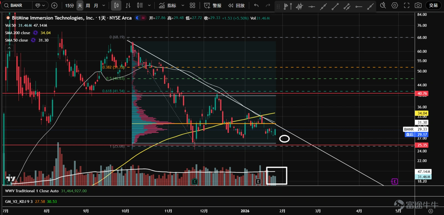The image size is (444, 215).
Task: Expand the timeframe interval dropdown arrow
Action: [104, 5]
